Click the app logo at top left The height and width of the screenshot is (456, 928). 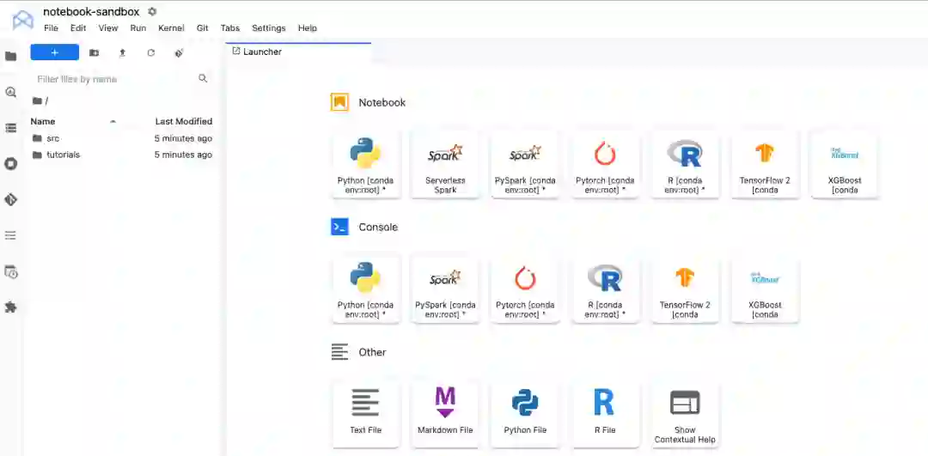point(22,19)
